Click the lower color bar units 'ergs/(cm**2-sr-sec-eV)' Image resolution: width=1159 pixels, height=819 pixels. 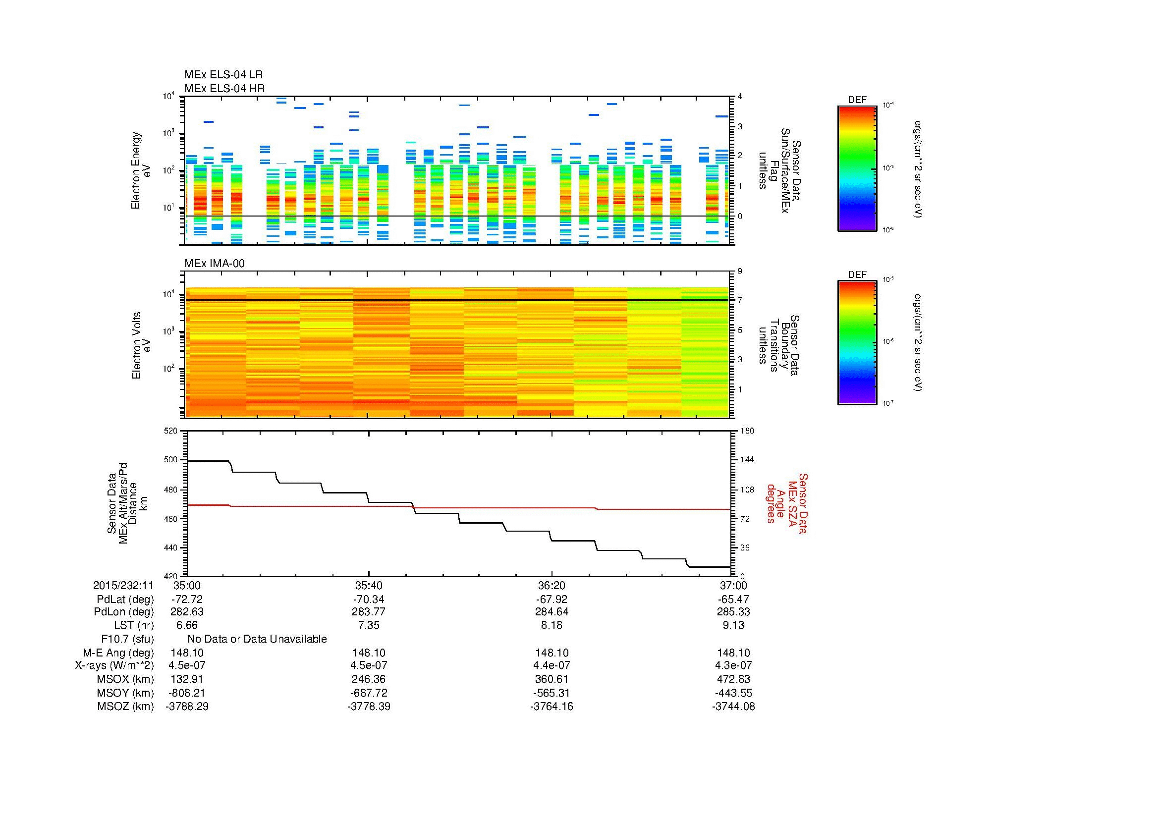[x=919, y=343]
